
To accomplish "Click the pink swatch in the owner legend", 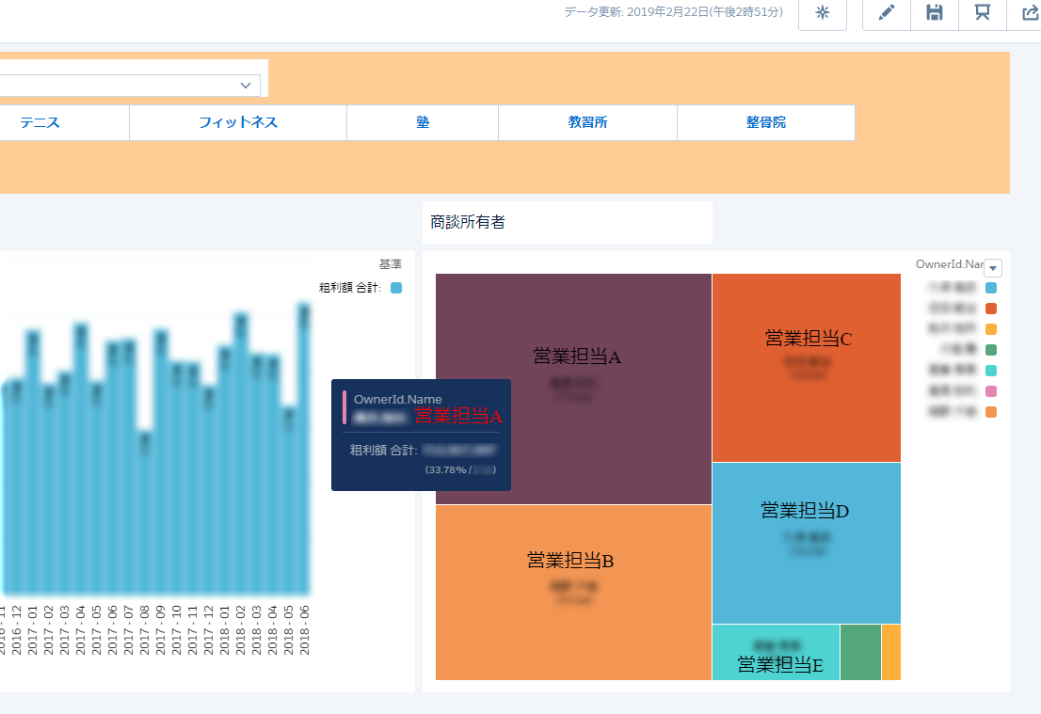I will [x=991, y=391].
